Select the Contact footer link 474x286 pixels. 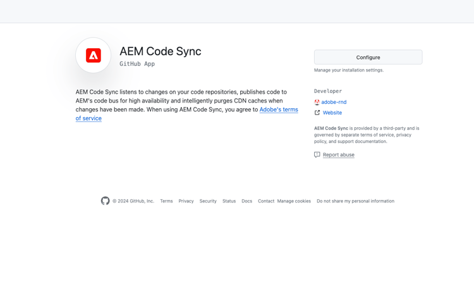pyautogui.click(x=265, y=201)
